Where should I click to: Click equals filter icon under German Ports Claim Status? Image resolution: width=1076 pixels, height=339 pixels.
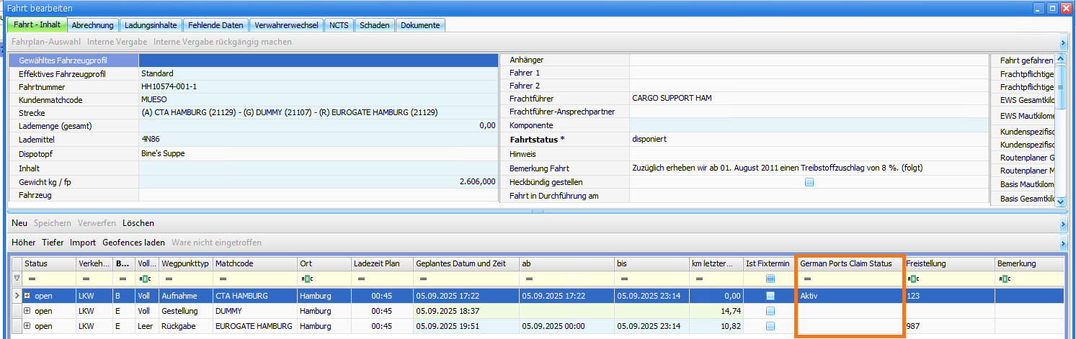807,279
